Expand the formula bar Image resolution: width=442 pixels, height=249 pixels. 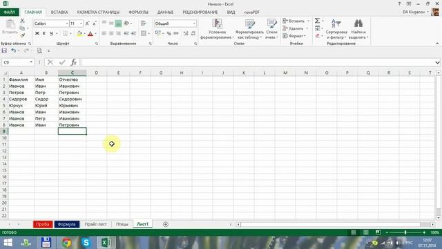437,62
